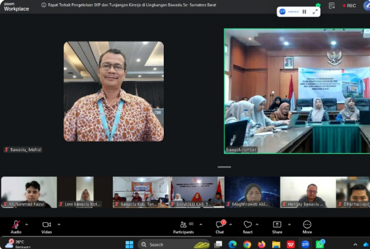Click the green encryption shield icon
This screenshot has height=249, width=370.
[318, 5]
